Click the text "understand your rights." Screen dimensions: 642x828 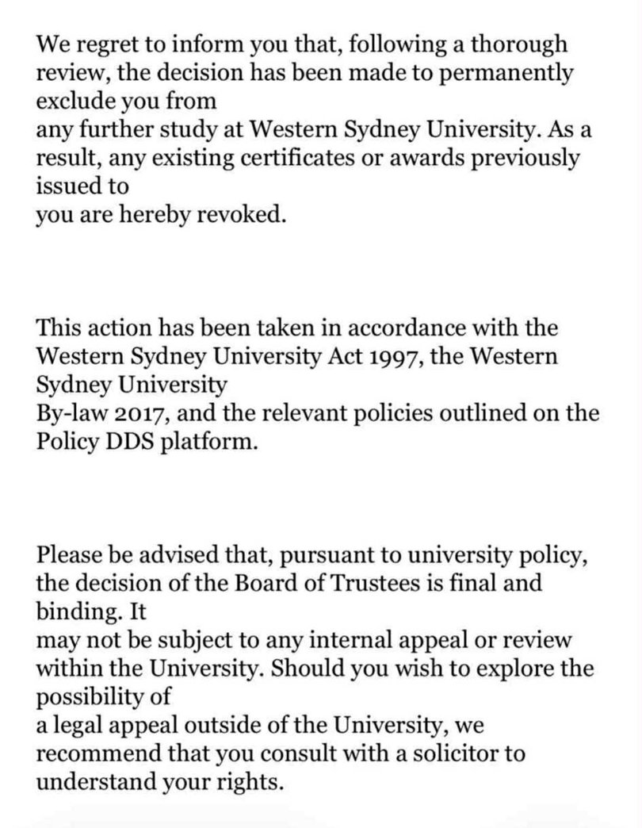(159, 784)
